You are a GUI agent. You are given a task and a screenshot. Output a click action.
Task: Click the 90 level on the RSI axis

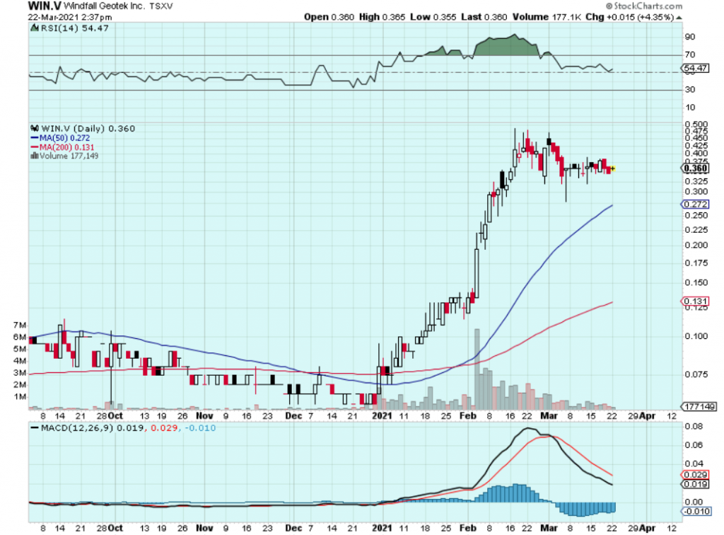tap(690, 37)
